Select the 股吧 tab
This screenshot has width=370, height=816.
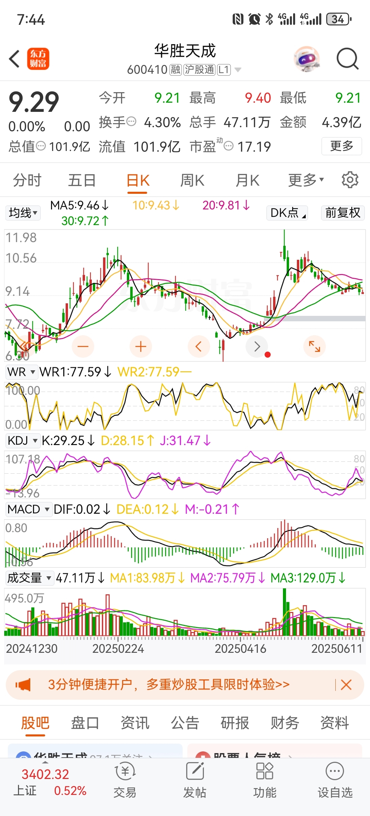(x=35, y=723)
